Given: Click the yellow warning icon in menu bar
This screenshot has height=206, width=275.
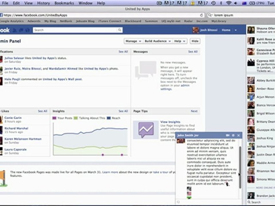Looking at the screenshot, I should tap(193, 3).
